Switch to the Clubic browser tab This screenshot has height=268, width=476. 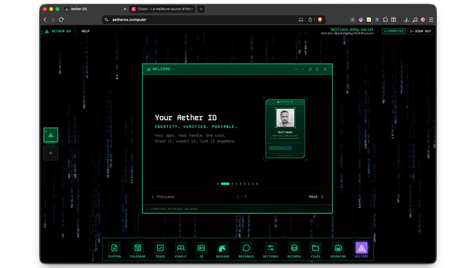click(162, 9)
